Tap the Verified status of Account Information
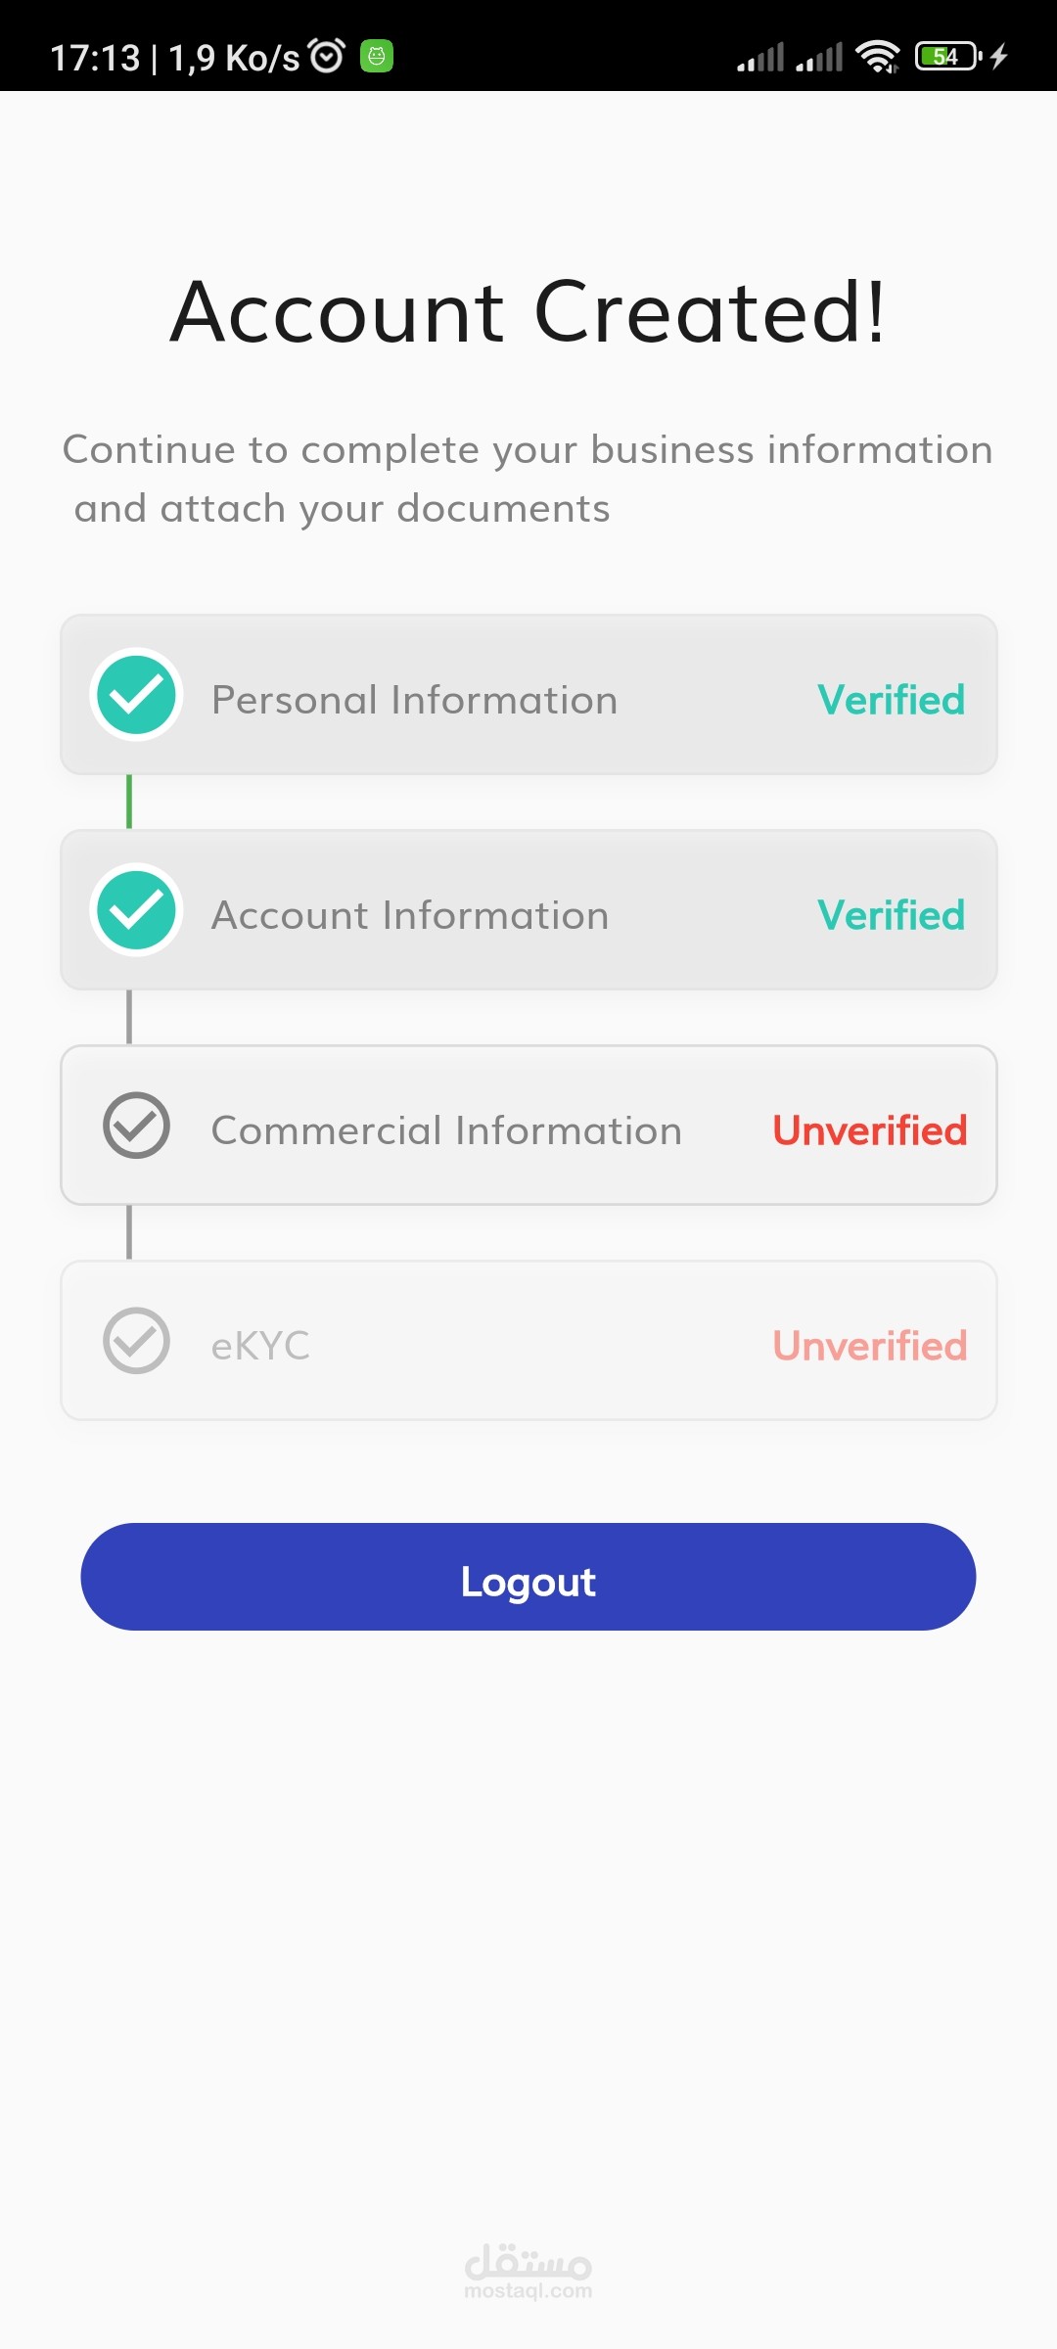Image resolution: width=1057 pixels, height=2349 pixels. pyautogui.click(x=891, y=915)
